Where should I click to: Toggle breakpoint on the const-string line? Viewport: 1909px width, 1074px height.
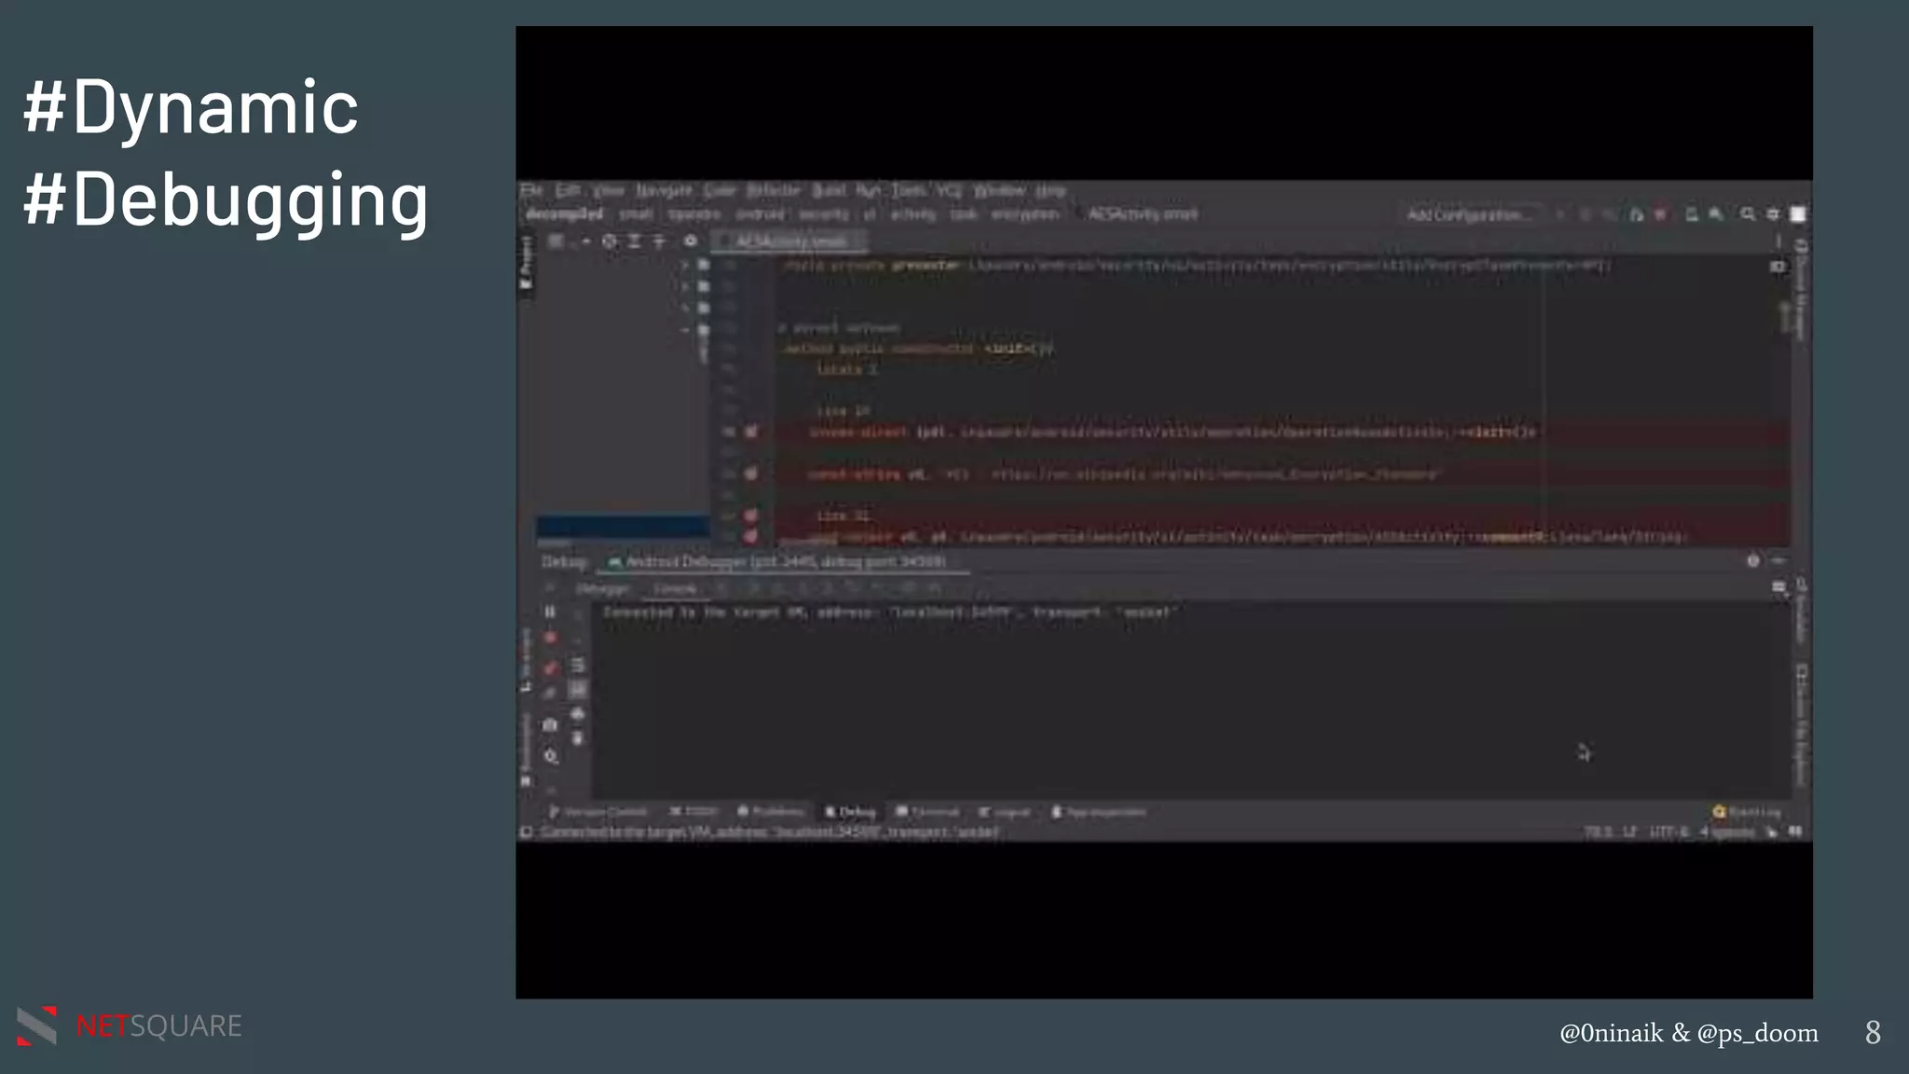pyautogui.click(x=750, y=474)
